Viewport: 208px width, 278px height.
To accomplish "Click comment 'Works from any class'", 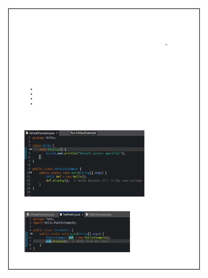I will click(90, 241).
